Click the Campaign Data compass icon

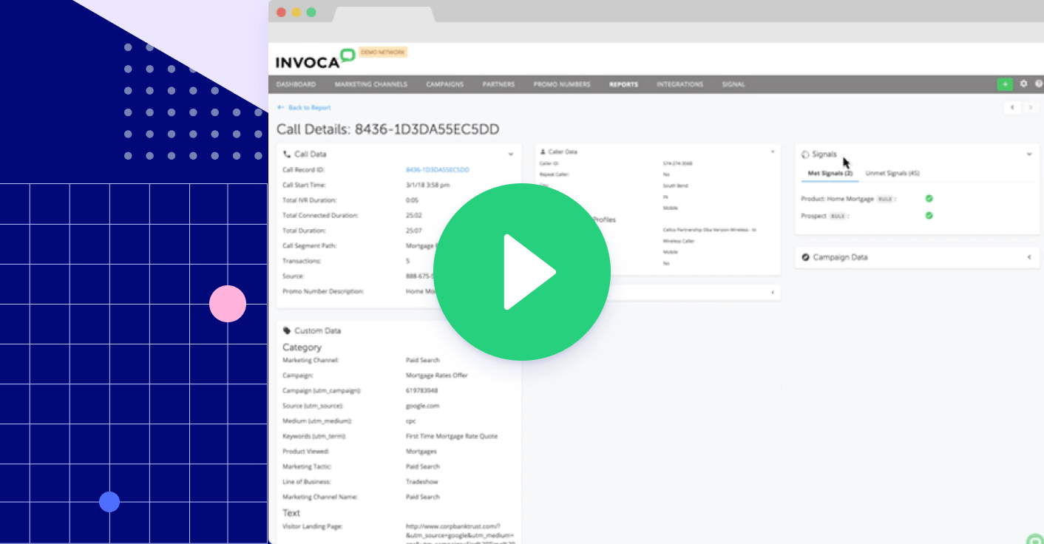coord(804,256)
